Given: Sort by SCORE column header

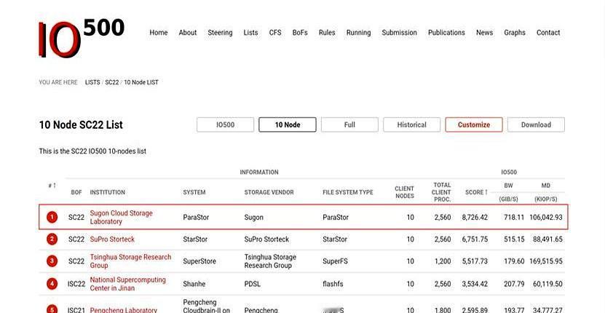Looking at the screenshot, I should coord(477,192).
